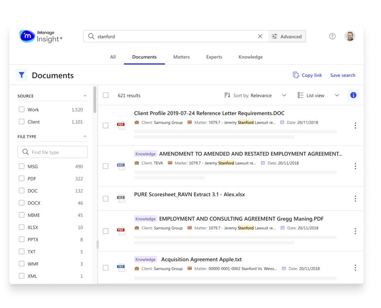Focus the Find file type field
Screen dimensions: 381x308
tap(52, 152)
